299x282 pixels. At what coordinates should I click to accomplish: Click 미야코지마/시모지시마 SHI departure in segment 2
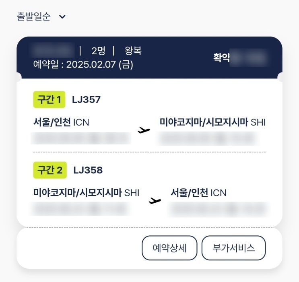(86, 193)
